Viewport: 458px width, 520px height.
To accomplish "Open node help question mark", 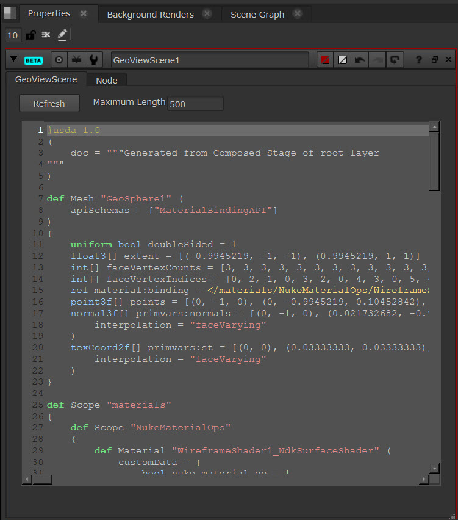I will (x=418, y=60).
